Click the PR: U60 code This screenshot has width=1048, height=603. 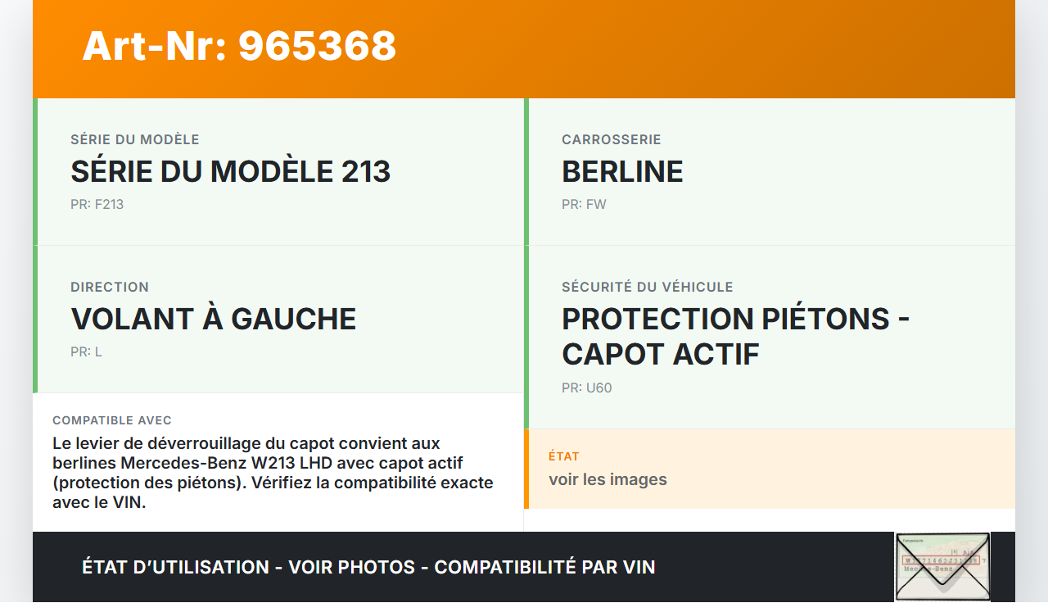586,388
